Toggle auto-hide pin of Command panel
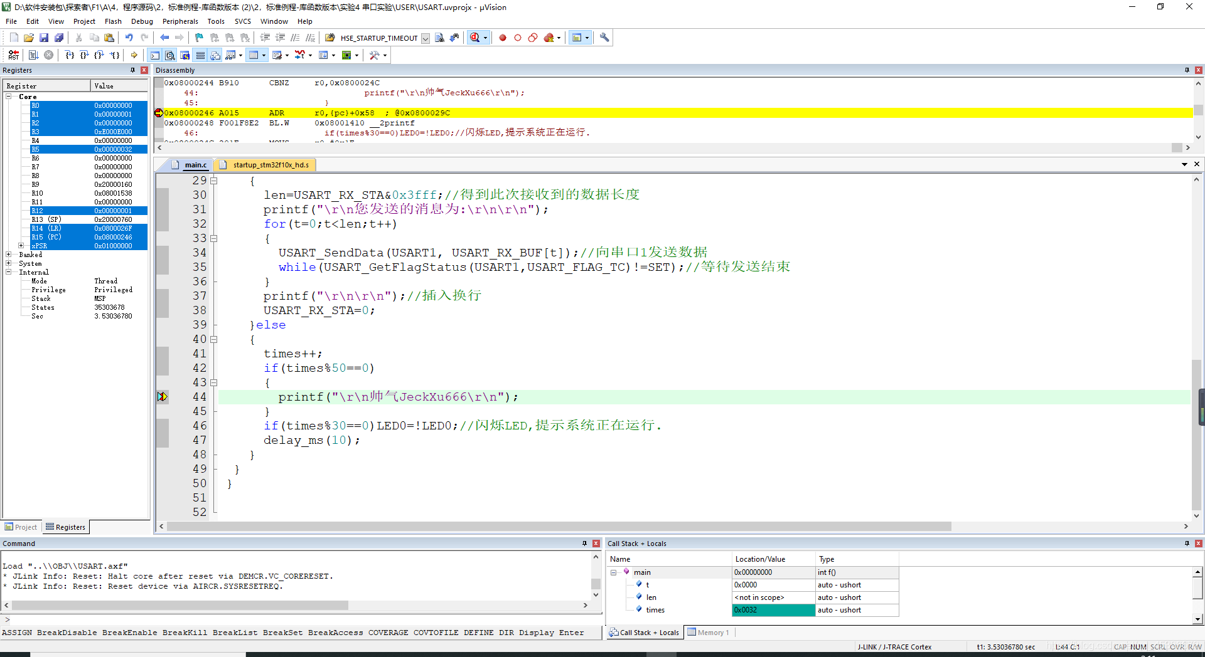1205x657 pixels. tap(585, 544)
